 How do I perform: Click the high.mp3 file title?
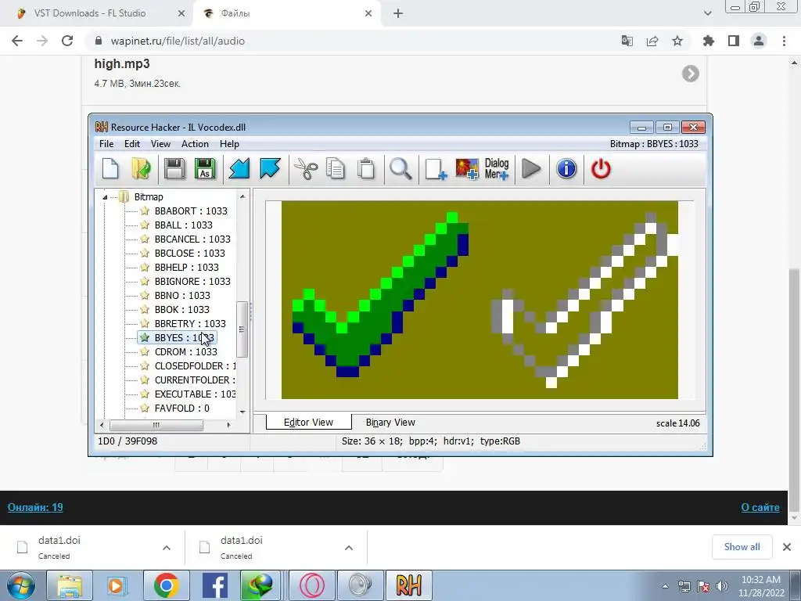[x=122, y=64]
